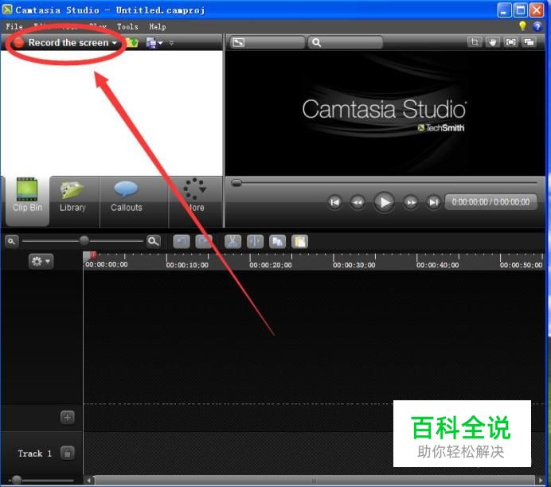
Task: Click the fast forward button
Action: point(410,202)
